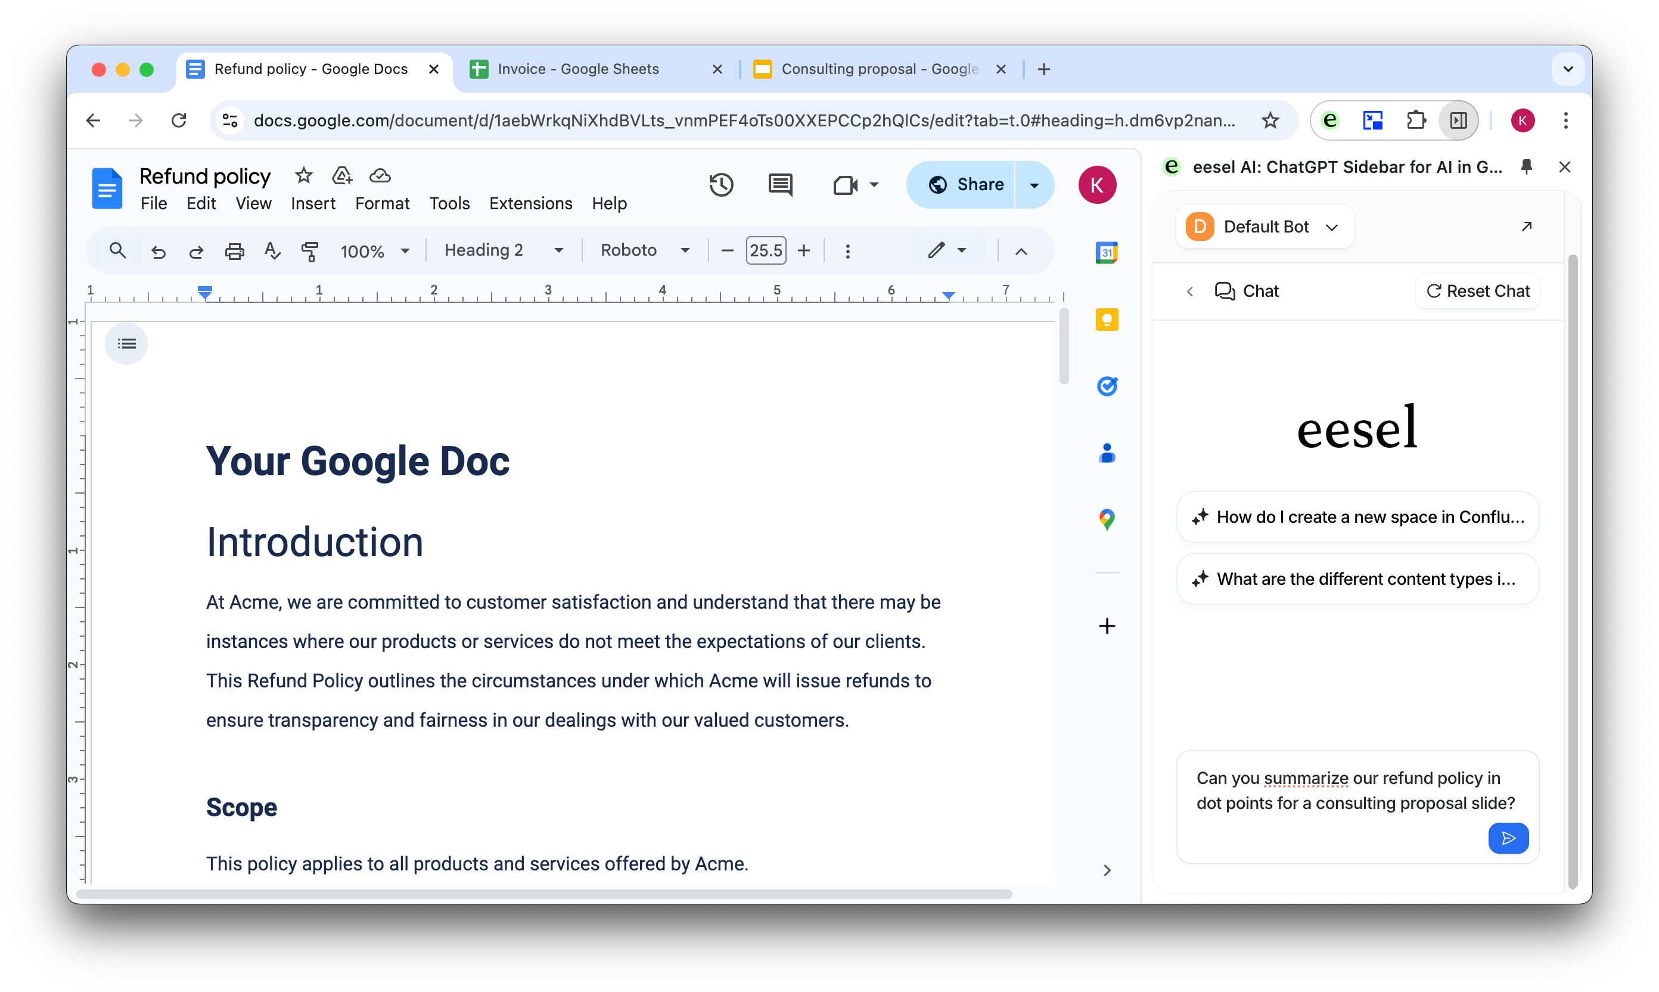Toggle starred document bookmark icon
Viewport: 1659px width, 992px height.
pos(303,175)
